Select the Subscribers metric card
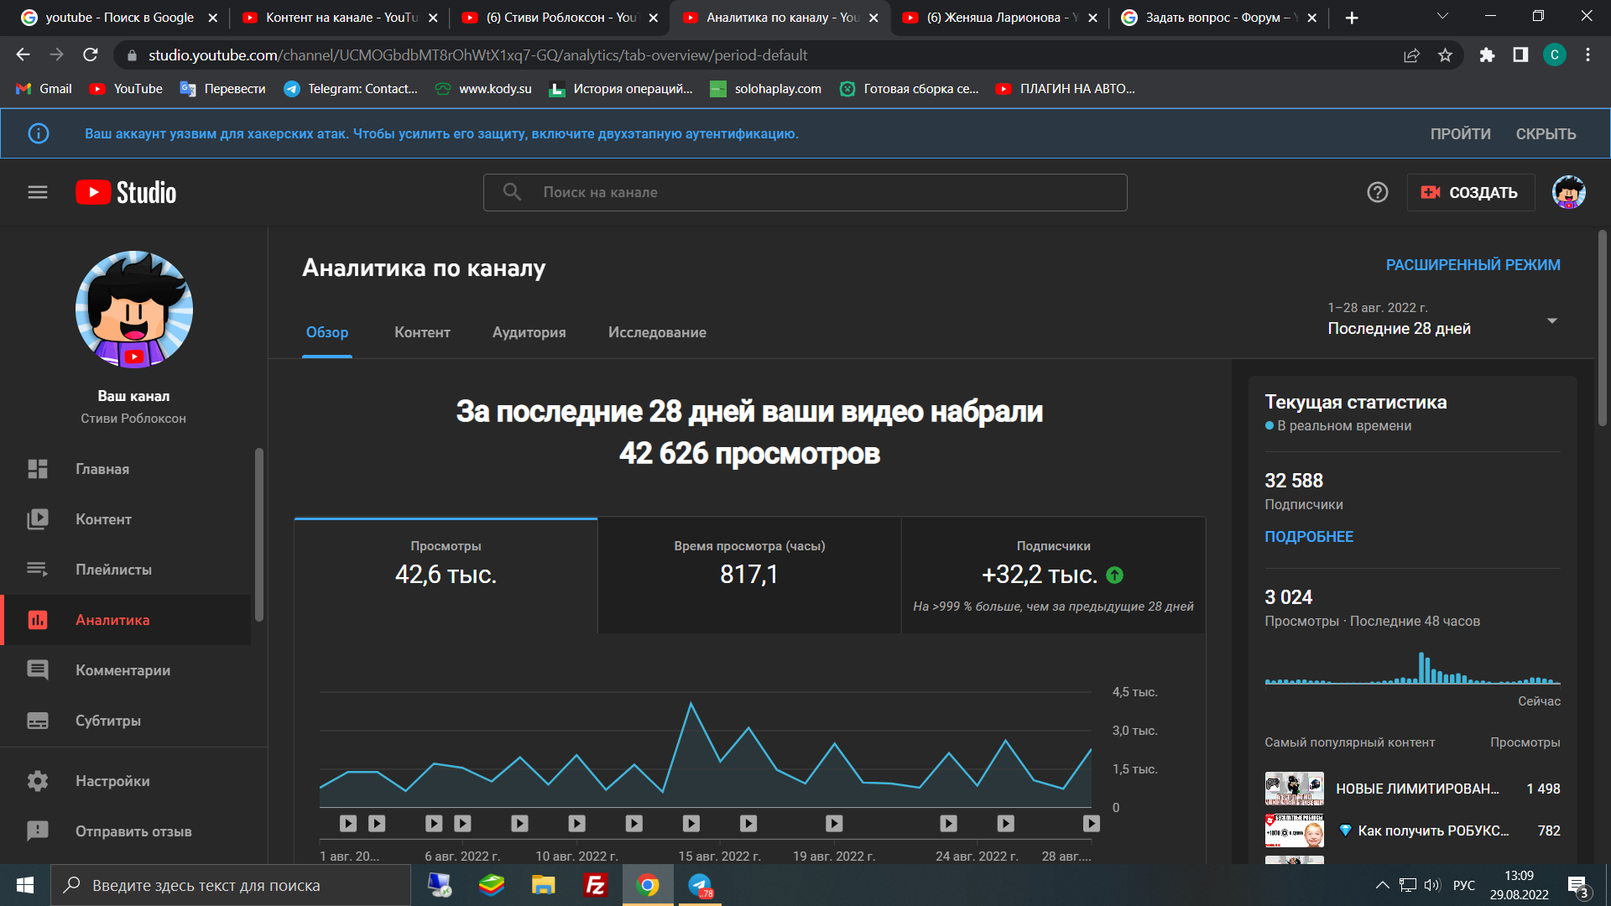 (1052, 575)
